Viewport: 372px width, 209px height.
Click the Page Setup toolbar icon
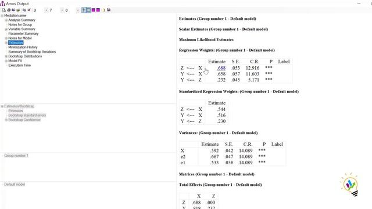click(x=13, y=10)
